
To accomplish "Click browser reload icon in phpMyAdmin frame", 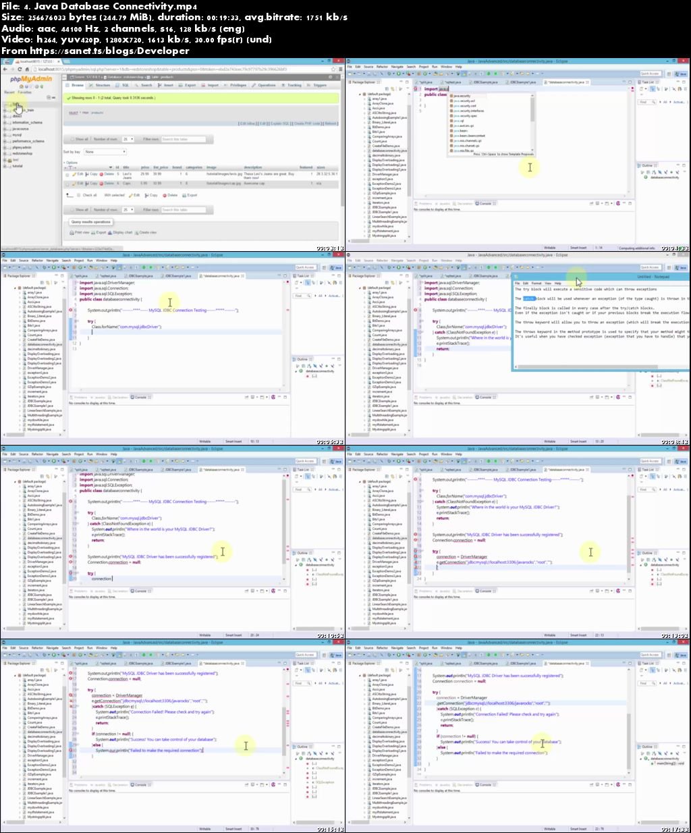I will click(x=20, y=69).
